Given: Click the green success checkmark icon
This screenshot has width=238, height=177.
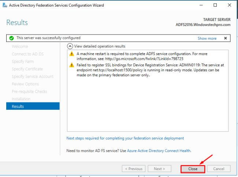Looking at the screenshot, I should (11, 38).
